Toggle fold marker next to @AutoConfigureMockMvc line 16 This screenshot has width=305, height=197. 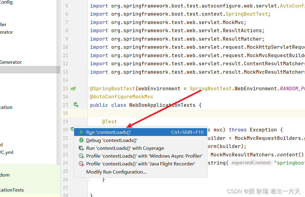pyautogui.click(x=88, y=97)
